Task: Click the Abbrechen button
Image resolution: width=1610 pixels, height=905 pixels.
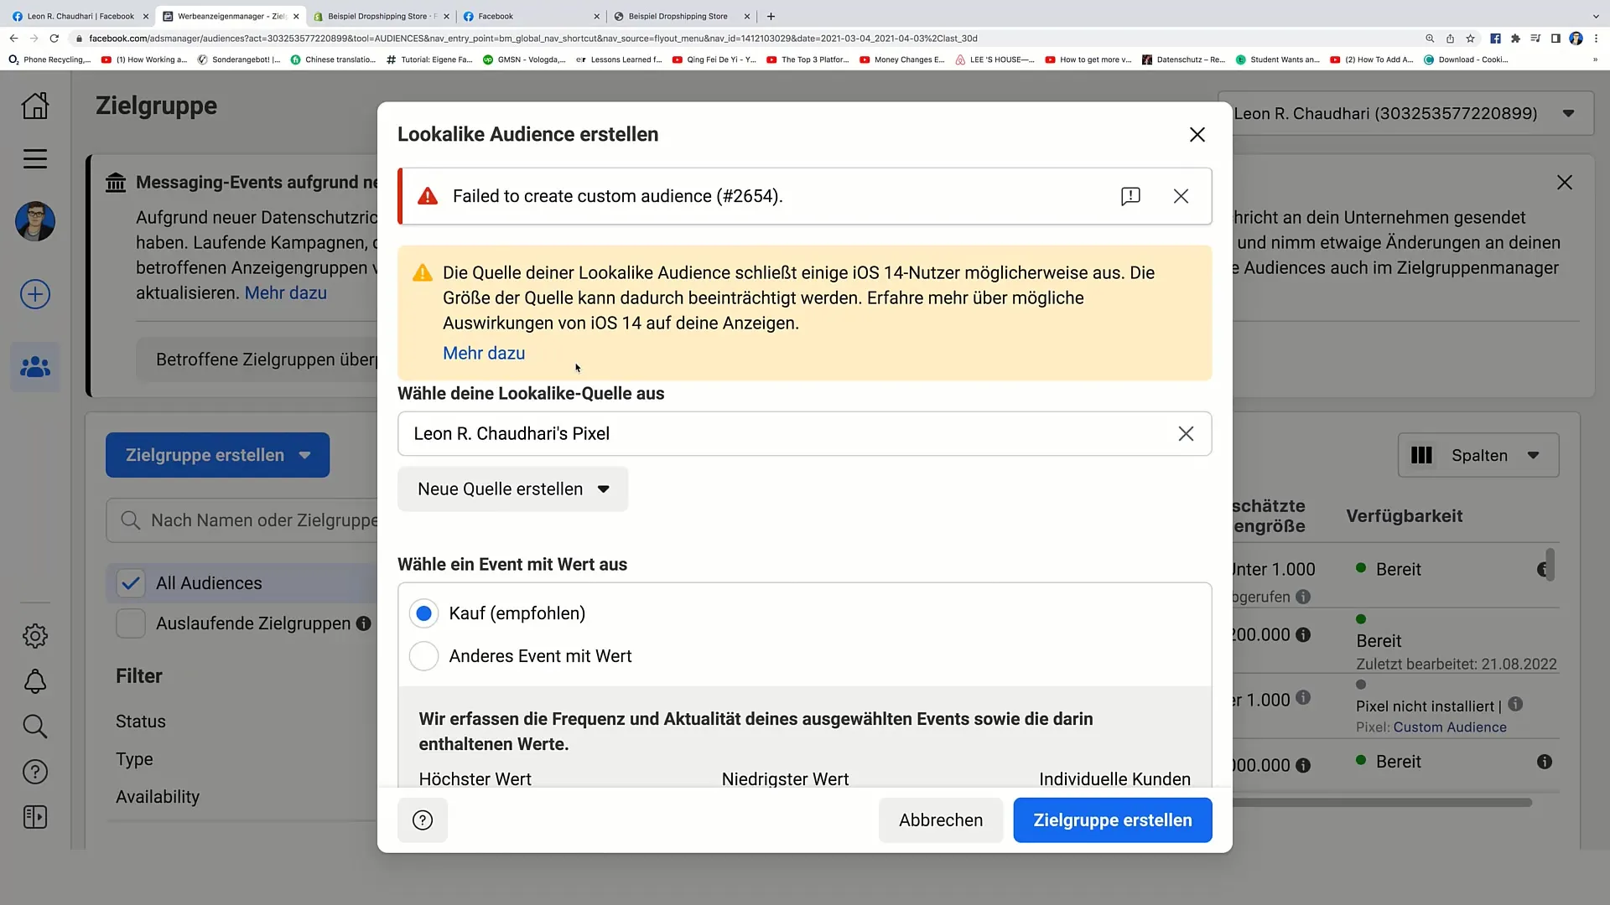Action: pos(941,820)
